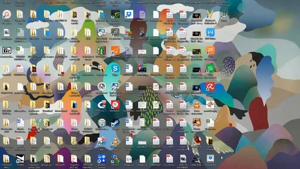Image resolution: width=300 pixels, height=169 pixels.
Task: Open the Dropbox desktop shortcut
Action: (x=129, y=15)
